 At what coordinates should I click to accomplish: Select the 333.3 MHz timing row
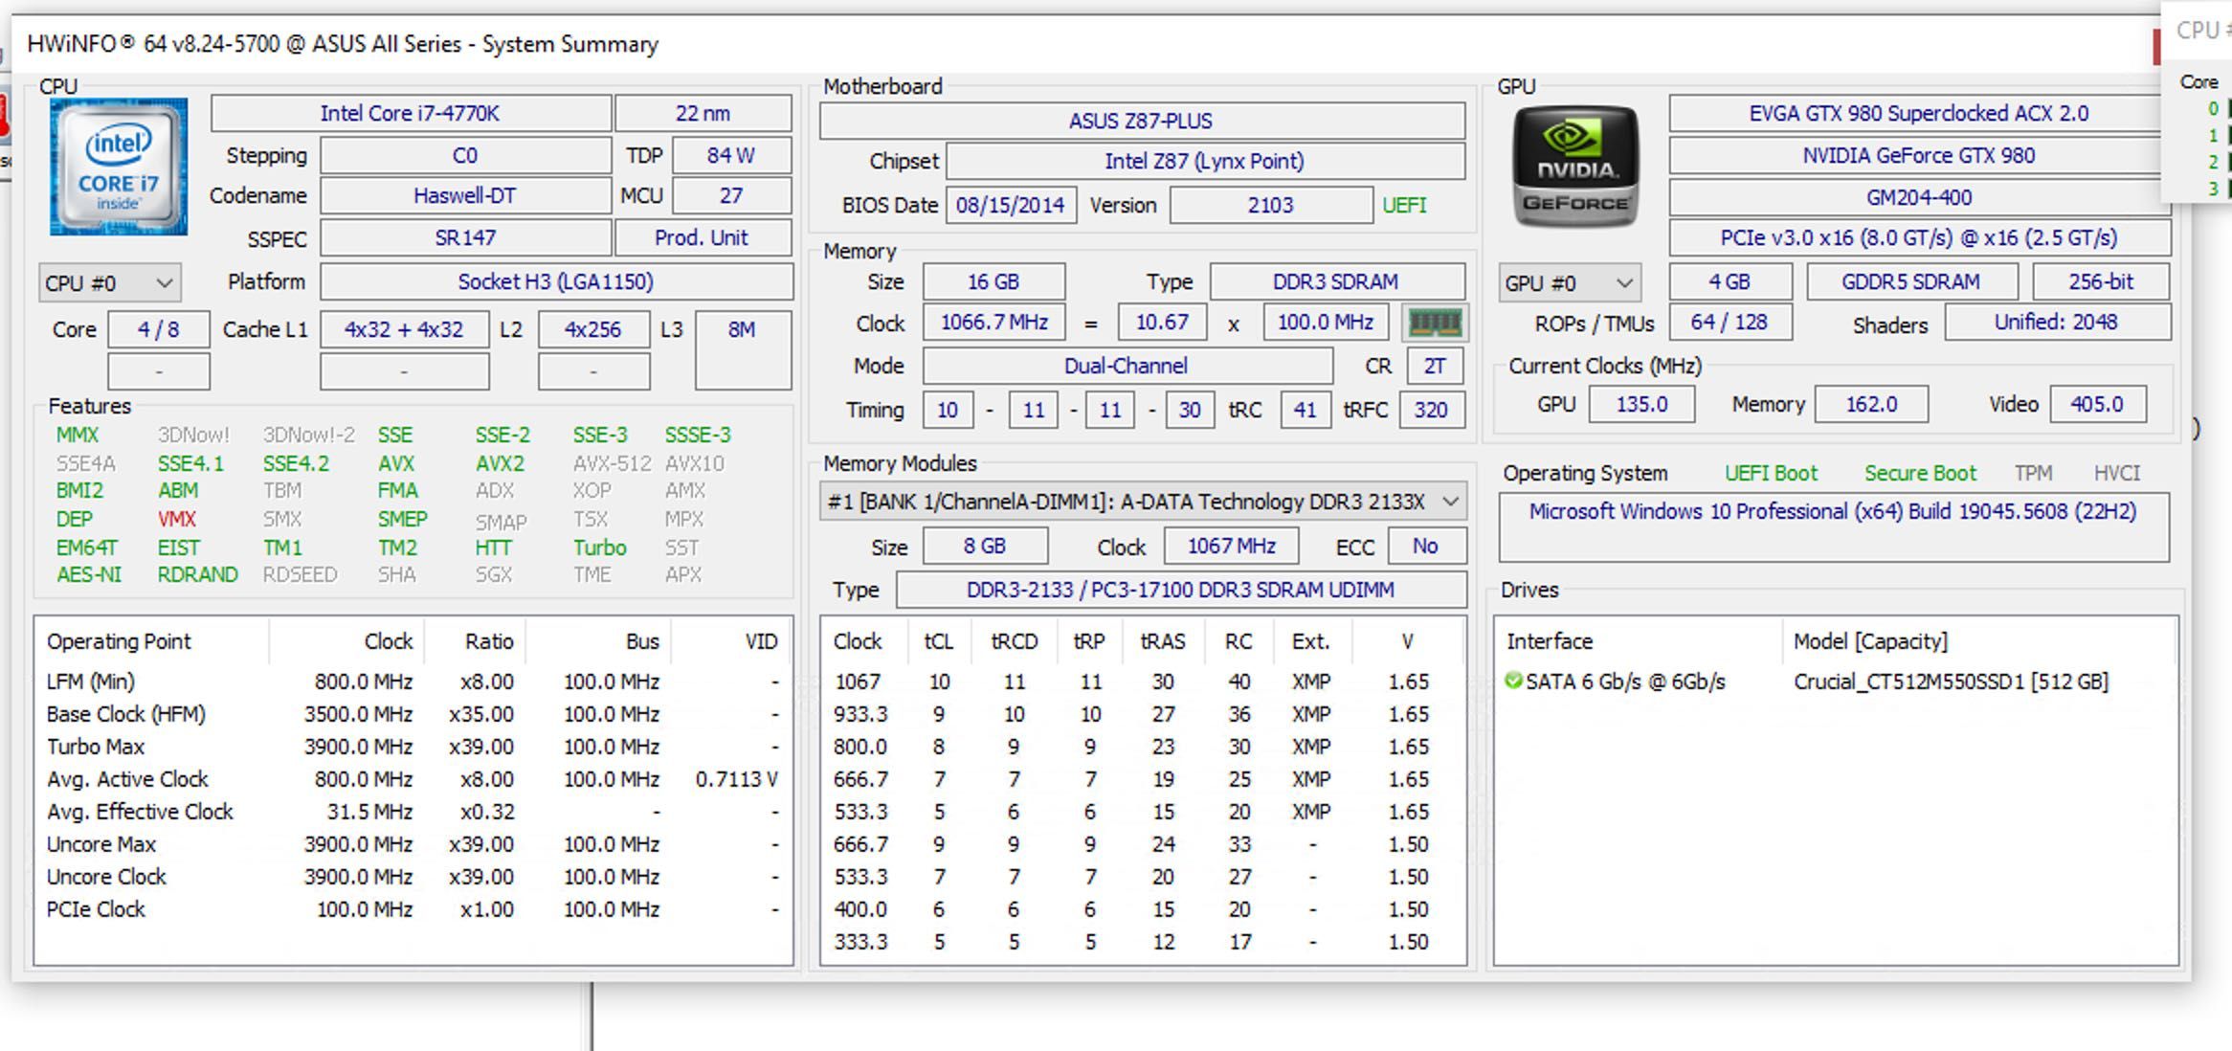click(x=1143, y=942)
